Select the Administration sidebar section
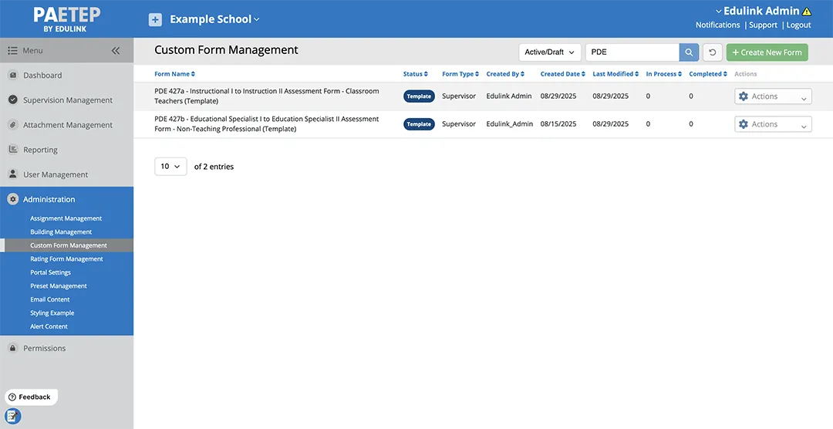The width and height of the screenshot is (833, 429). point(66,199)
